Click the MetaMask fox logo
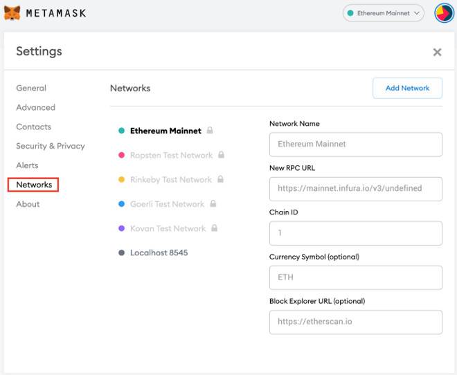The height and width of the screenshot is (375, 457). pos(12,13)
